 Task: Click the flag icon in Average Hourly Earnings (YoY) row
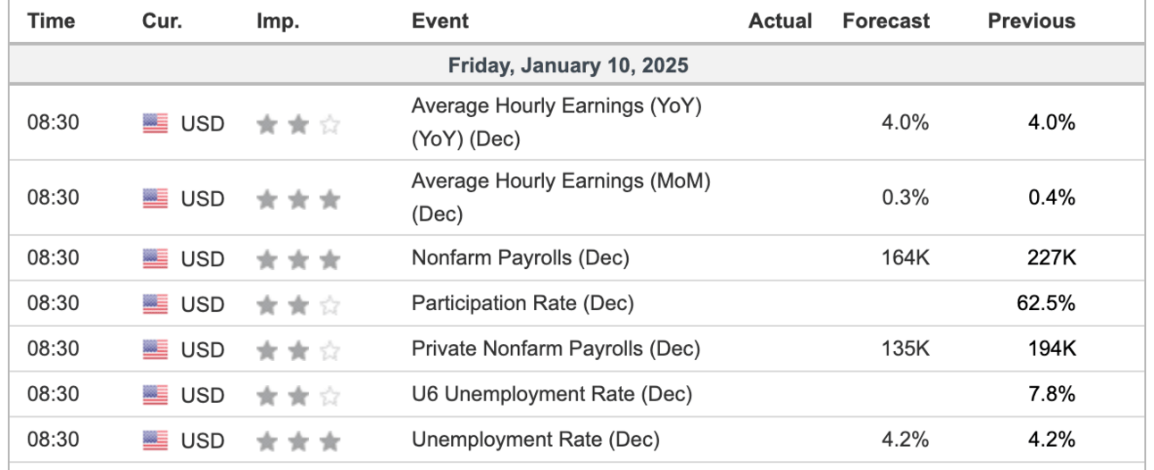coord(155,123)
